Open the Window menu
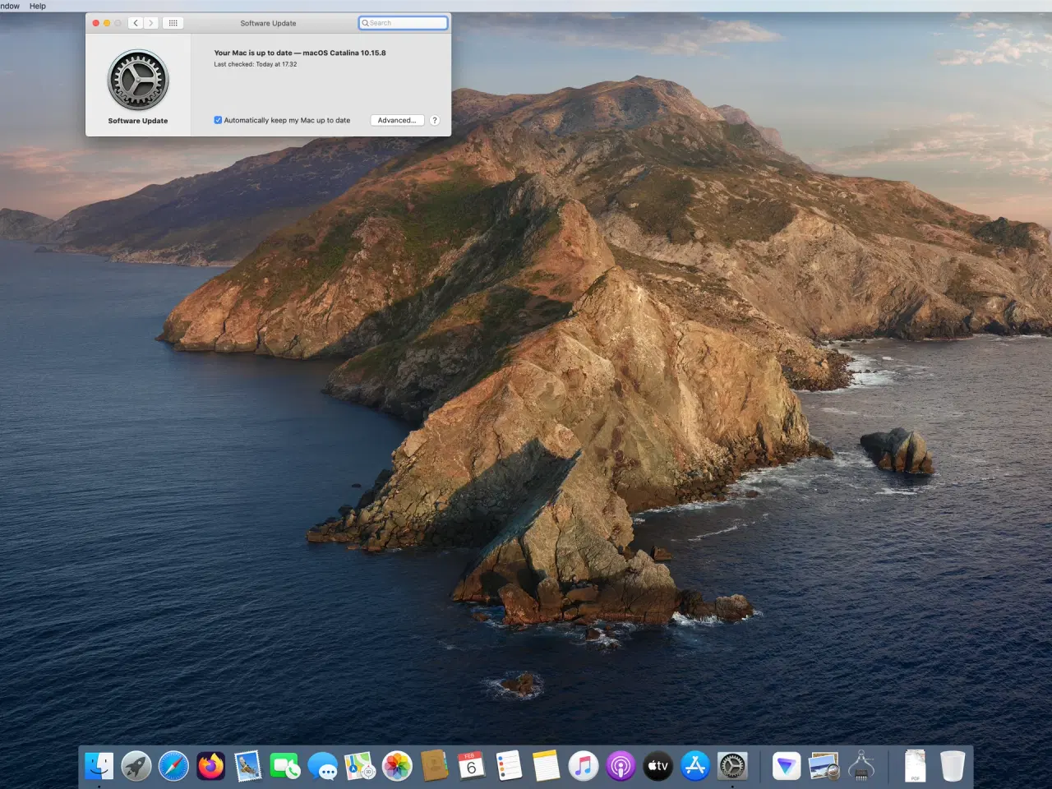The height and width of the screenshot is (789, 1052). (8, 6)
